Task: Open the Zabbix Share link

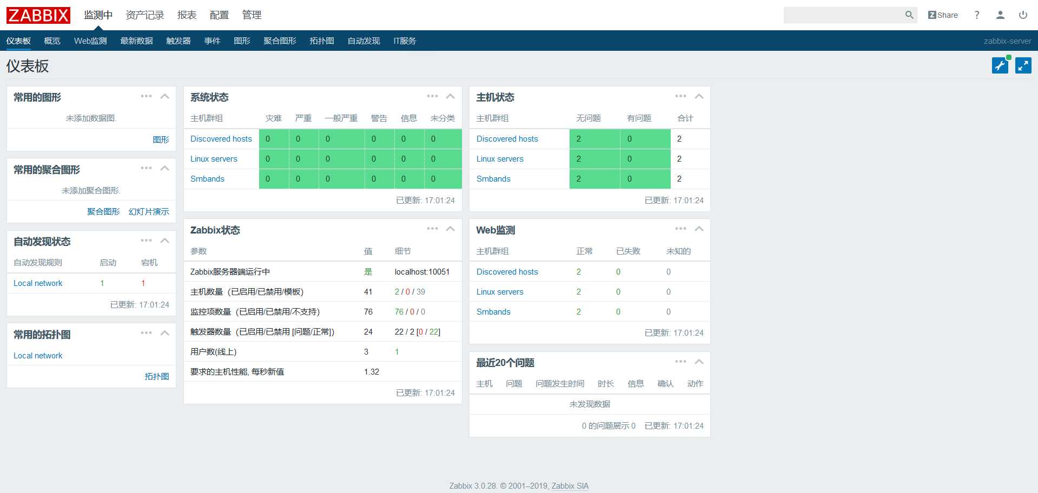Action: coord(943,15)
